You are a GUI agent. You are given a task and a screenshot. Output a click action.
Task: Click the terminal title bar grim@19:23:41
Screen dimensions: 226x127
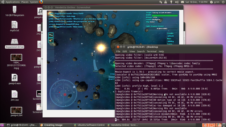169,47
